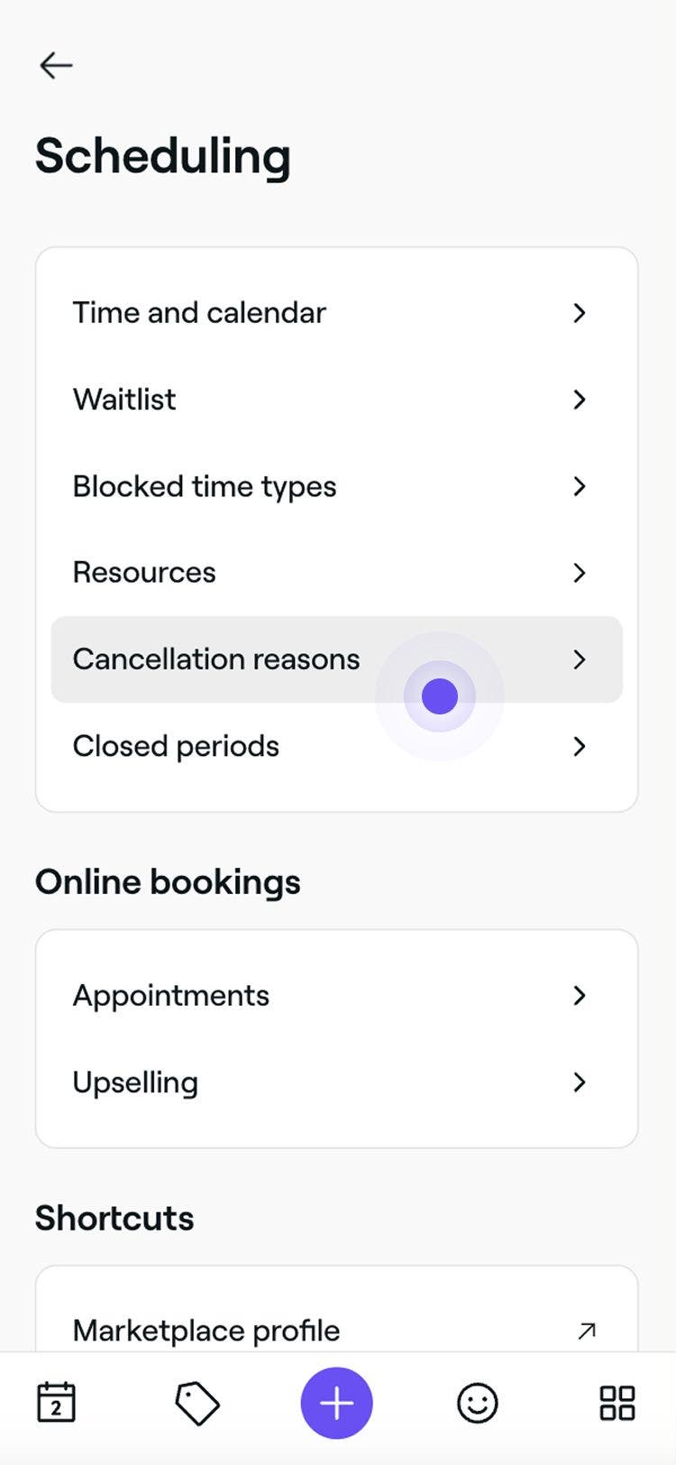
Task: Select the Waitlist option
Action: click(x=124, y=400)
